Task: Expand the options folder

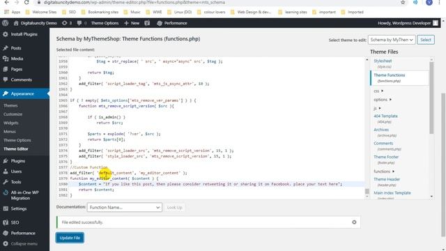Action: (383, 100)
